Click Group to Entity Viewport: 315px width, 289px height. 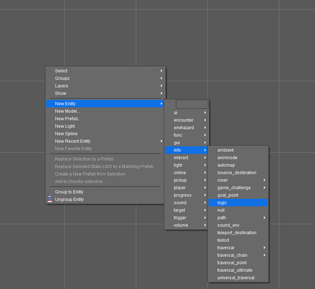105,192
